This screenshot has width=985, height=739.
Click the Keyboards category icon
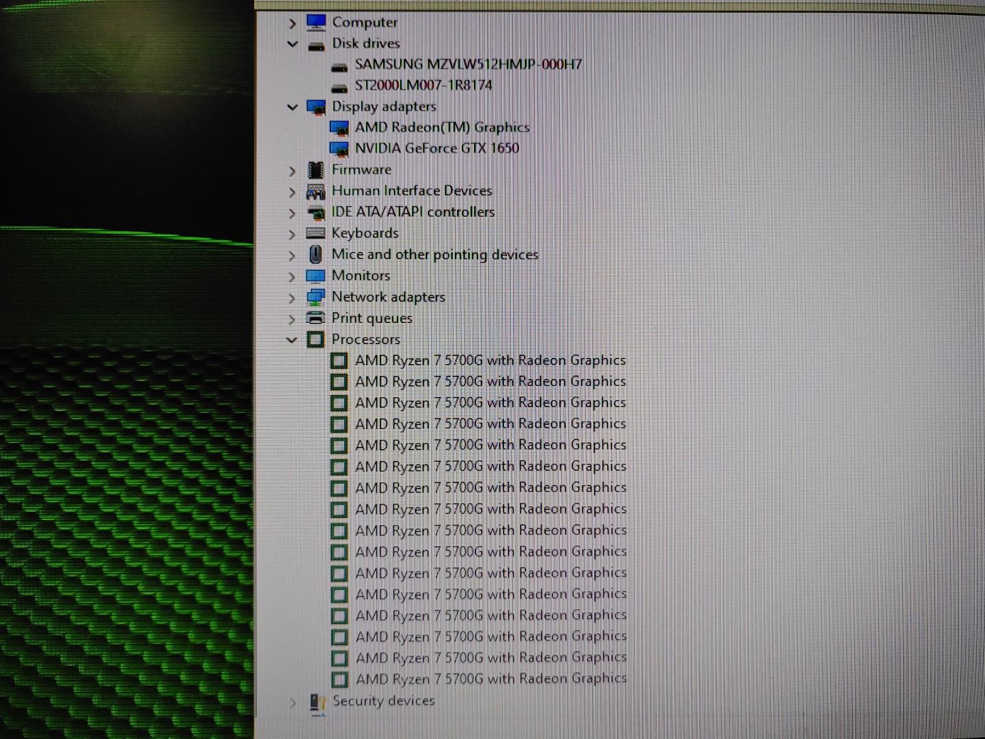316,233
